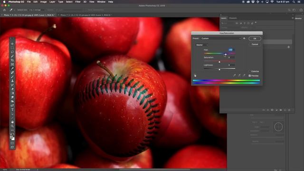Switch to the second document tab
The height and width of the screenshot is (171, 304).
[x=85, y=15]
